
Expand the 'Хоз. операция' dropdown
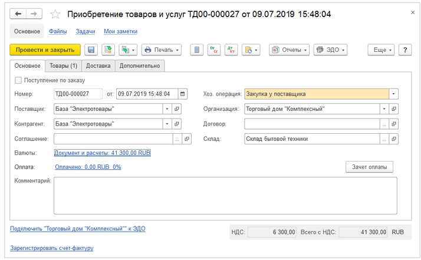click(x=394, y=94)
